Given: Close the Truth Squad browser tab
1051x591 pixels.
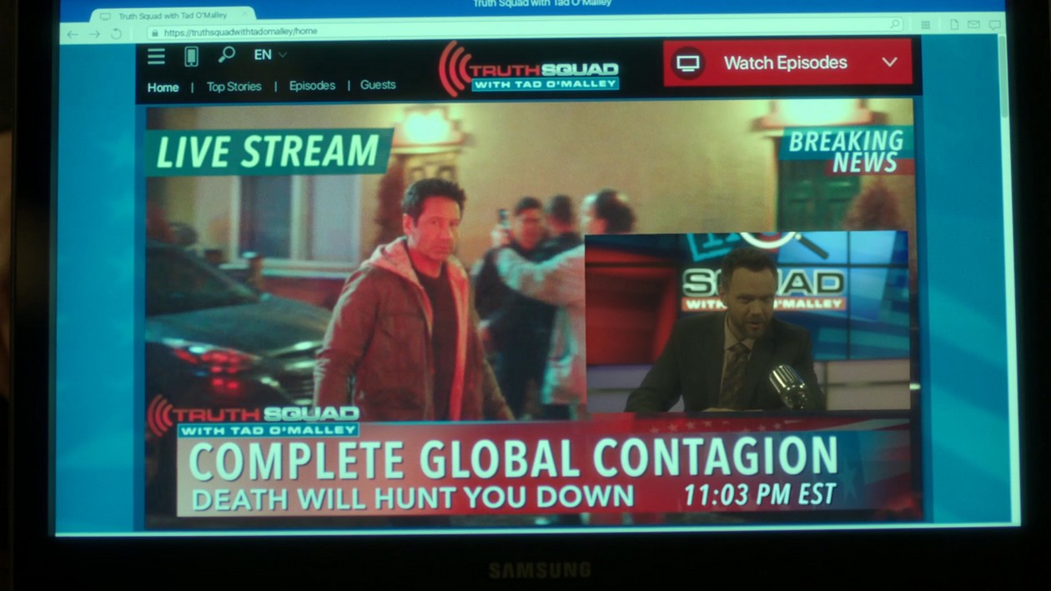Looking at the screenshot, I should pyautogui.click(x=244, y=14).
